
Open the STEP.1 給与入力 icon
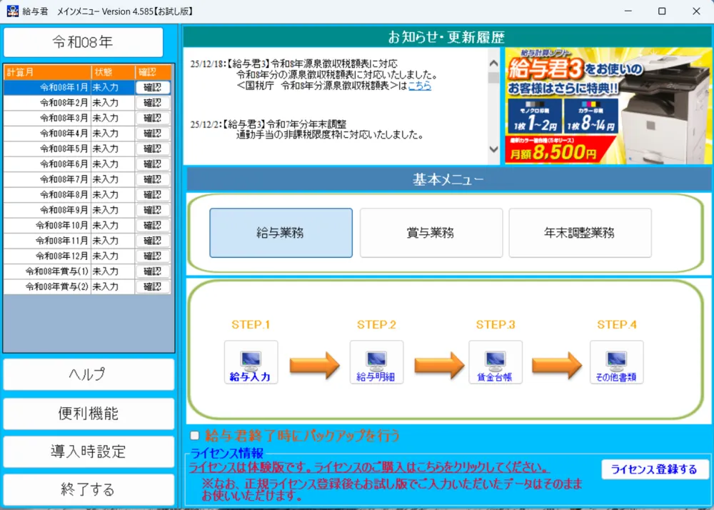coord(251,361)
